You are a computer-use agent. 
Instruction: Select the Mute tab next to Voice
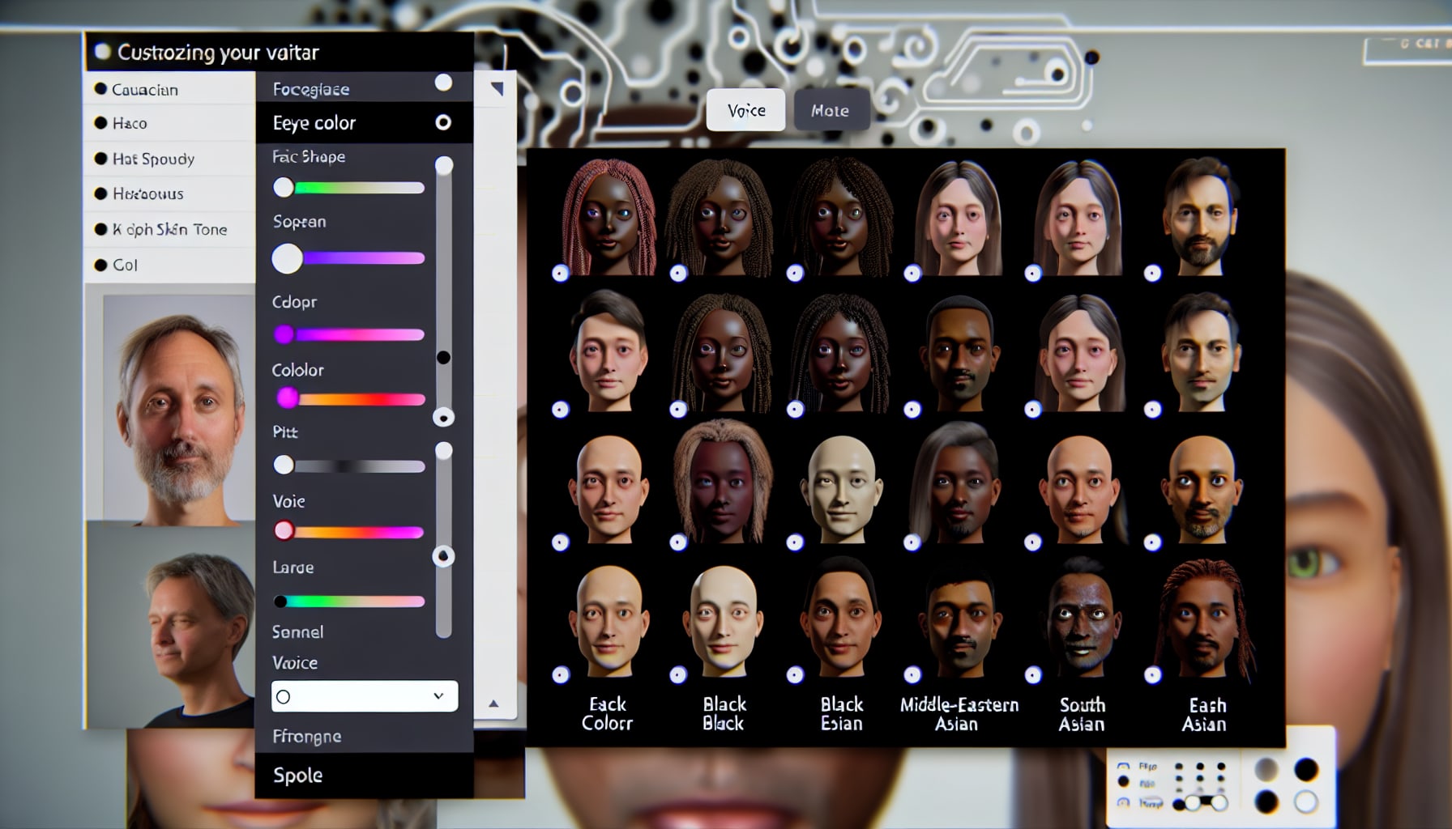[831, 110]
